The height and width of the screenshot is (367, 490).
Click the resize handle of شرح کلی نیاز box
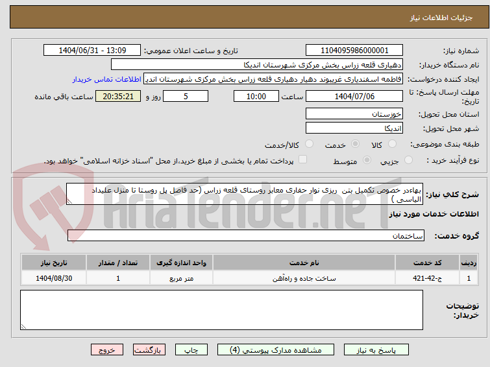point(69,202)
